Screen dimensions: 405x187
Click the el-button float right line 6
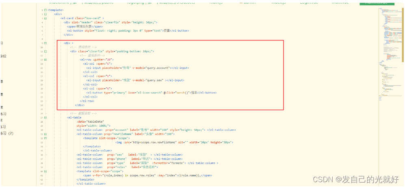pyautogui.click(x=128, y=31)
